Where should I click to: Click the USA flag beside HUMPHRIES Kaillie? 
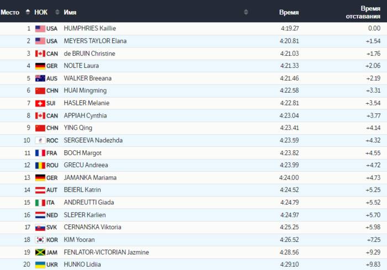(40, 29)
